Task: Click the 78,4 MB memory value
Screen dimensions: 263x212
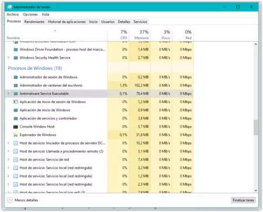Action: point(142,94)
